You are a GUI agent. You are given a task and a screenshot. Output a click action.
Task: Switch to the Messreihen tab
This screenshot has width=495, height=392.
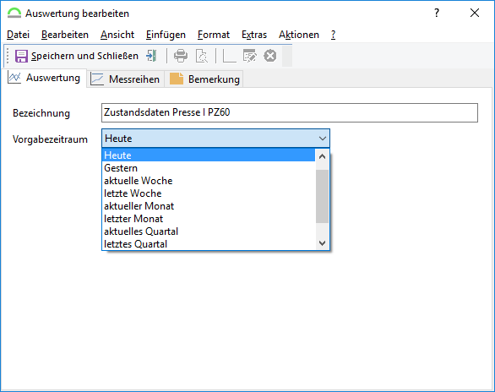[x=125, y=79]
